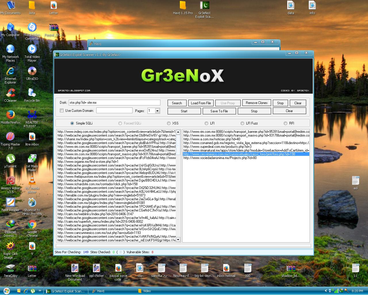Select the Total Video Player icon
This screenshot has height=295, width=368.
tap(32, 53)
